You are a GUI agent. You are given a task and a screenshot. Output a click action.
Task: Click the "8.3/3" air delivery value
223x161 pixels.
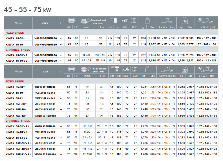(87, 132)
